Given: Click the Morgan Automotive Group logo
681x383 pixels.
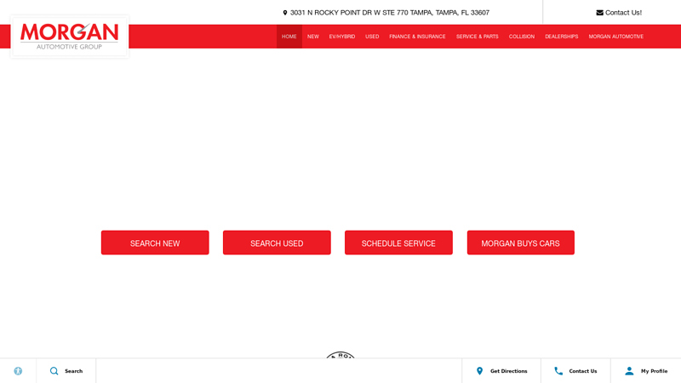Looking at the screenshot, I should pos(70,36).
